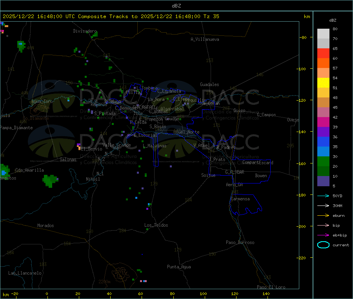Click the 'Soitue' map label
The image size is (353, 299).
208,175
